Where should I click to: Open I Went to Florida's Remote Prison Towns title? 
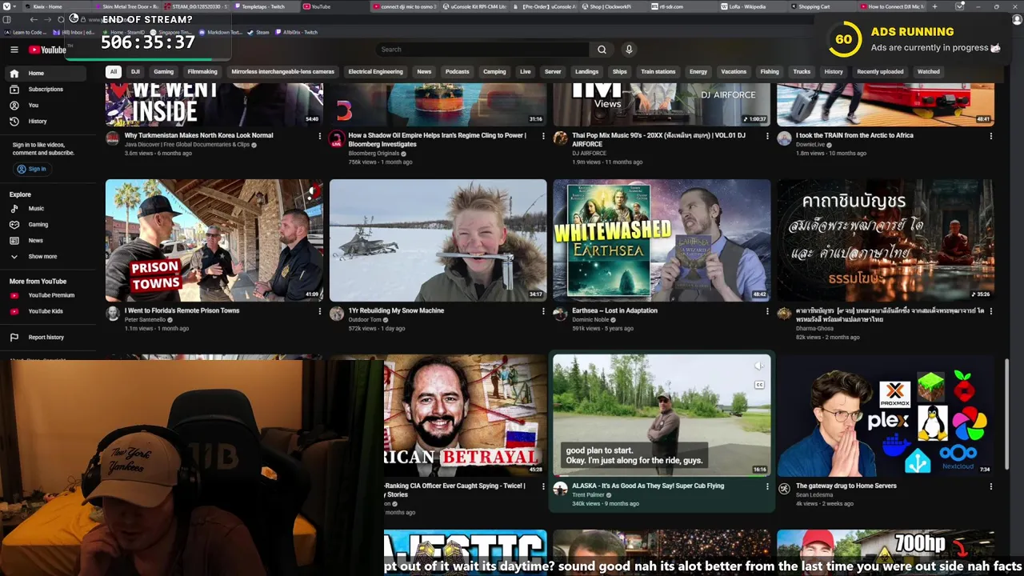[x=182, y=311]
